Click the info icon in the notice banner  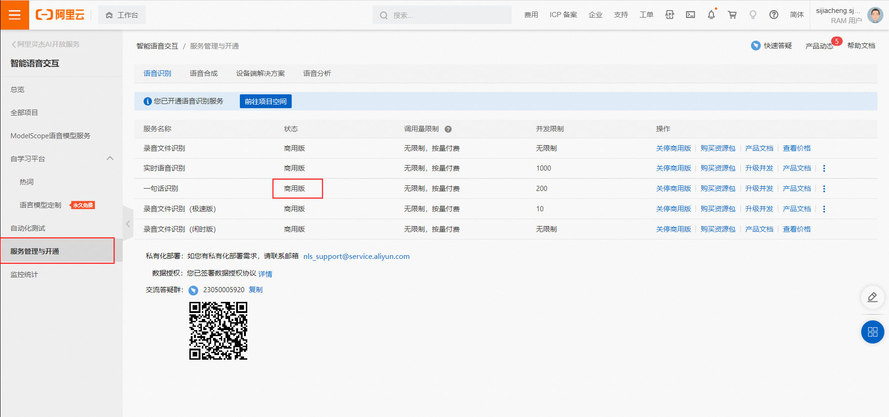click(x=148, y=101)
